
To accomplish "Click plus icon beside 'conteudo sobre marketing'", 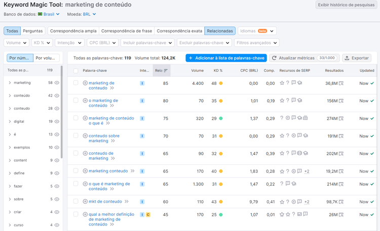I will click(x=85, y=135).
